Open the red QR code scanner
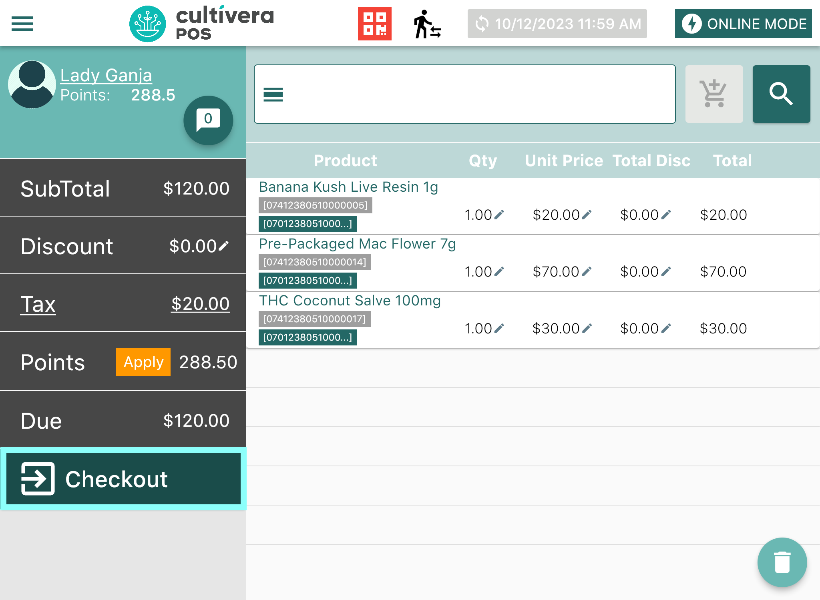820x600 pixels. click(374, 24)
